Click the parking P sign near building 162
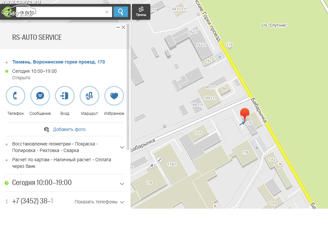 click(x=220, y=57)
